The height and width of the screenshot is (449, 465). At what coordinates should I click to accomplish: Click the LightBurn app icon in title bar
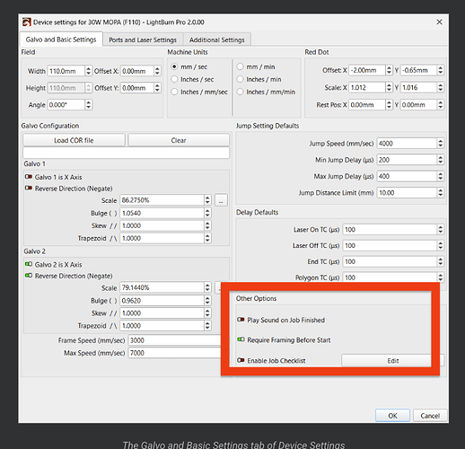[x=27, y=22]
